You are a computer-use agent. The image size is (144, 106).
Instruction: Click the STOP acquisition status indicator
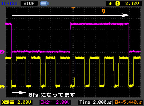[x=29, y=3]
